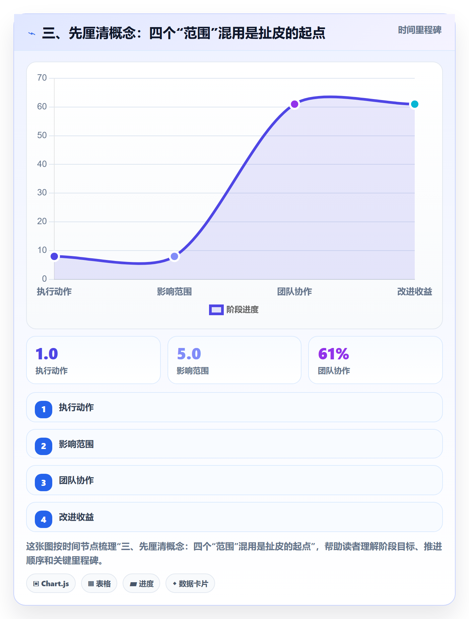469x619 pixels.
Task: Click the number 1 step badge
Action: [x=44, y=409]
